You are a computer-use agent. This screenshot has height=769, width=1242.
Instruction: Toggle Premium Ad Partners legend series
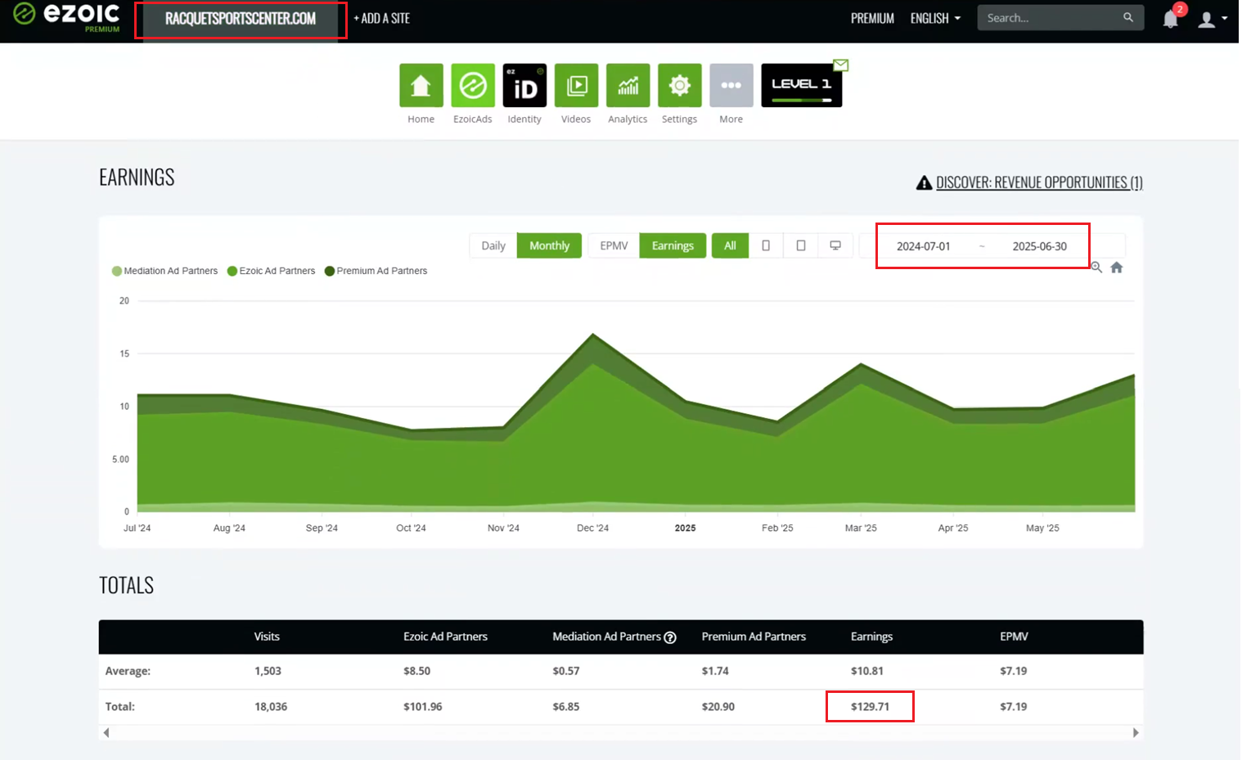click(x=376, y=271)
